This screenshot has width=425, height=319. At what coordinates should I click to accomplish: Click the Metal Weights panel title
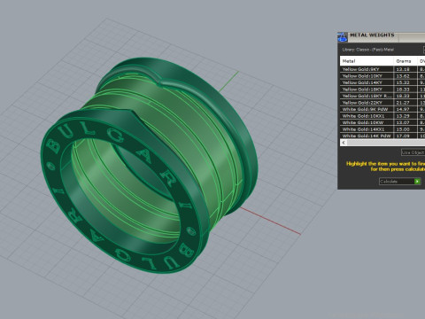pos(372,35)
